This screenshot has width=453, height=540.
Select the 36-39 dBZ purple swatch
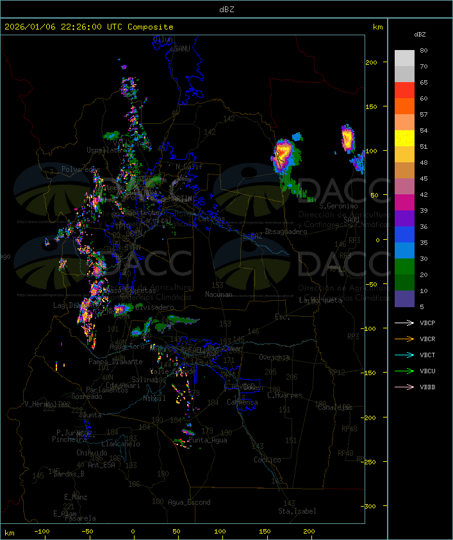click(x=404, y=218)
